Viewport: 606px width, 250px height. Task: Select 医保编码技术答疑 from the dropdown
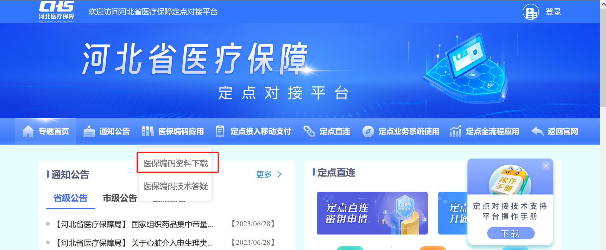(176, 186)
